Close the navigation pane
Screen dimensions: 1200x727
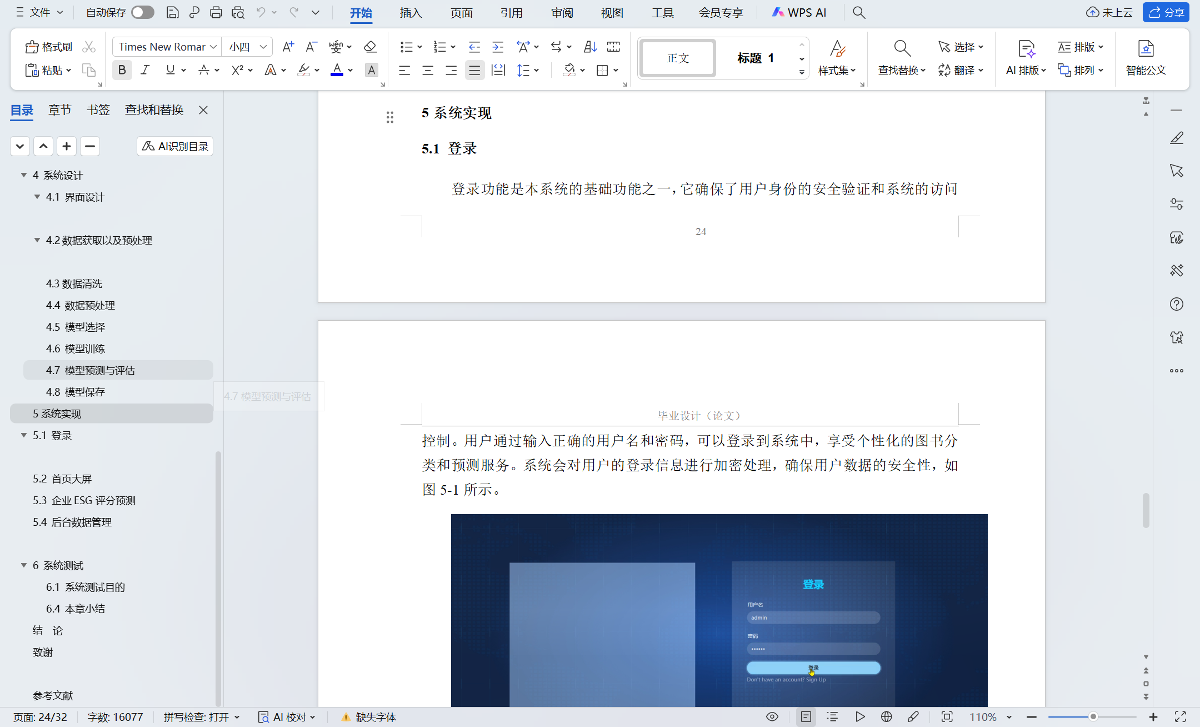pyautogui.click(x=203, y=110)
